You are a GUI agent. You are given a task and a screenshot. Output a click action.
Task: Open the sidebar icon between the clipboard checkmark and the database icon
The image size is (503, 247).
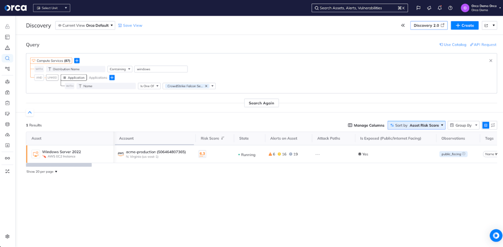8,114
